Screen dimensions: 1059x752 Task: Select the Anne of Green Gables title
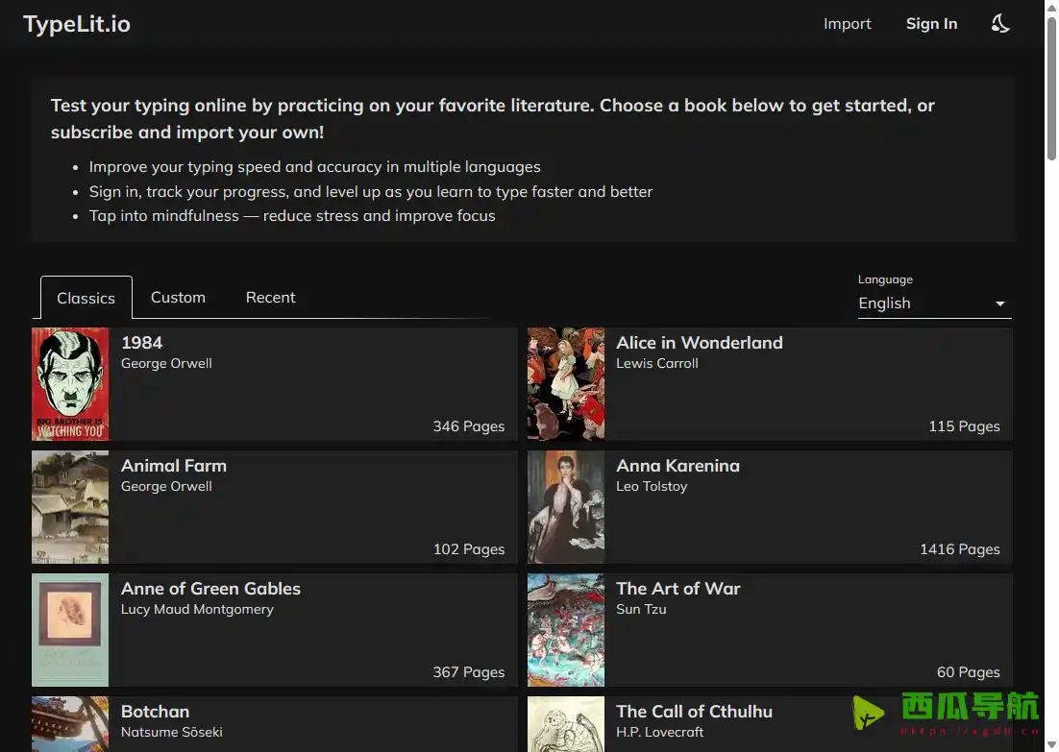click(x=210, y=588)
